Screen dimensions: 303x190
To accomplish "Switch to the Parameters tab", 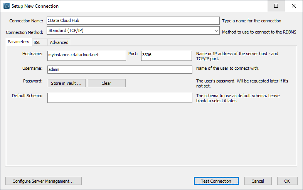I will point(18,42).
